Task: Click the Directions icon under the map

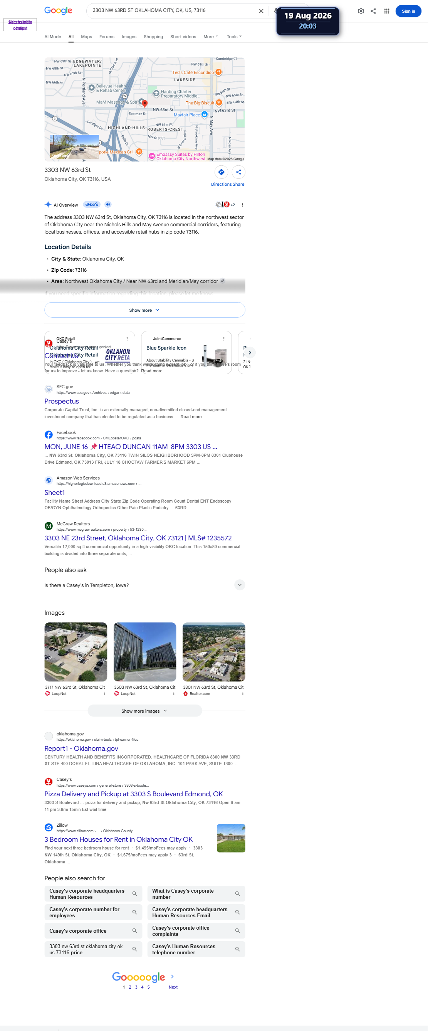Action: [x=221, y=172]
